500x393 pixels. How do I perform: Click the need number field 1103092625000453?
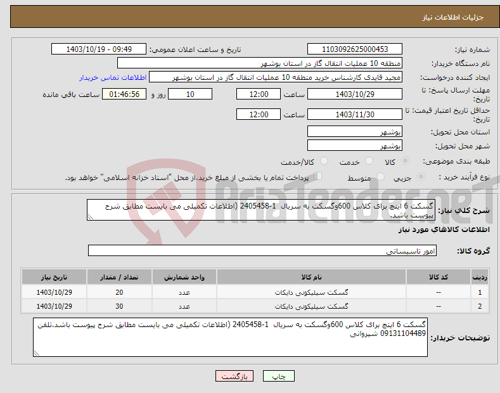(x=355, y=49)
